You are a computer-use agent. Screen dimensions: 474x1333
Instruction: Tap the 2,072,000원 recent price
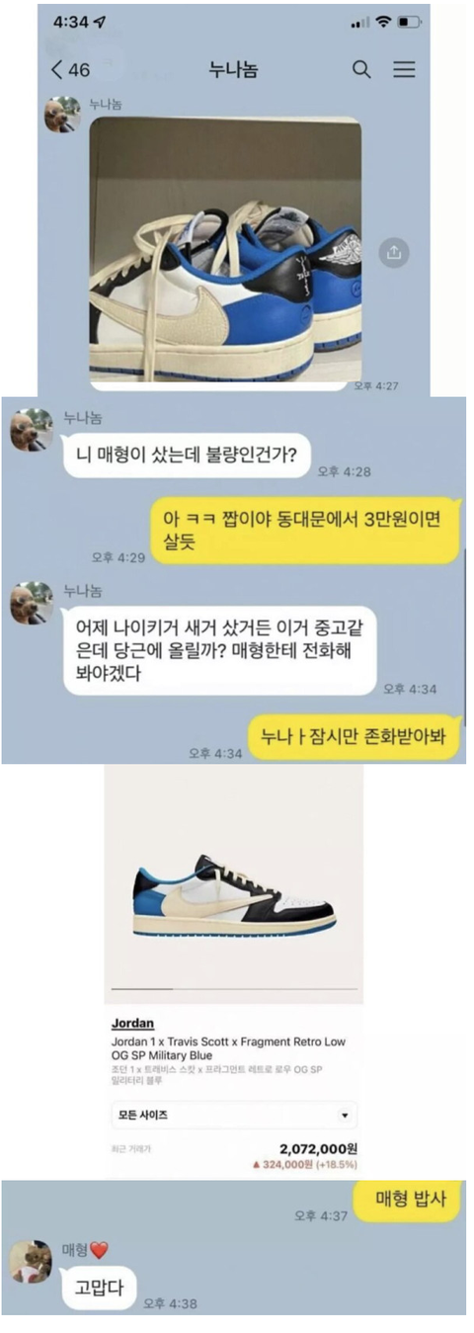click(x=318, y=1149)
